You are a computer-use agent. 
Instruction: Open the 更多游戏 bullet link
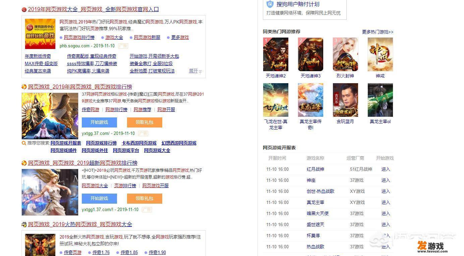180,38
